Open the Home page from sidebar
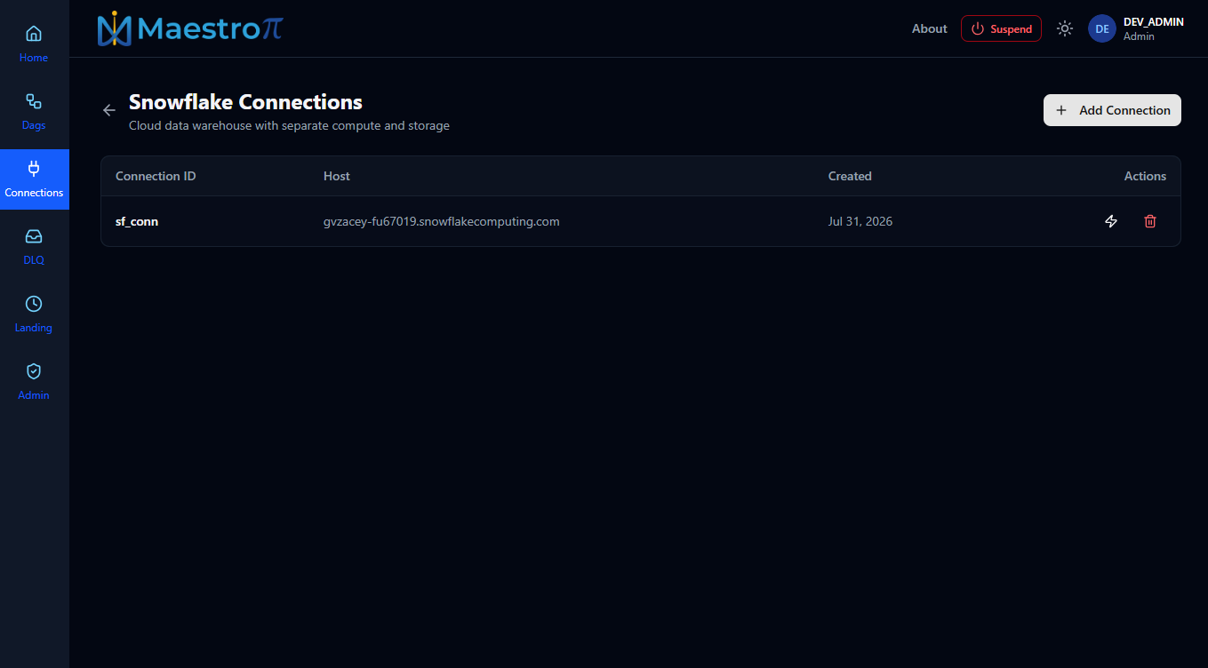Viewport: 1208px width, 668px height. 34,44
